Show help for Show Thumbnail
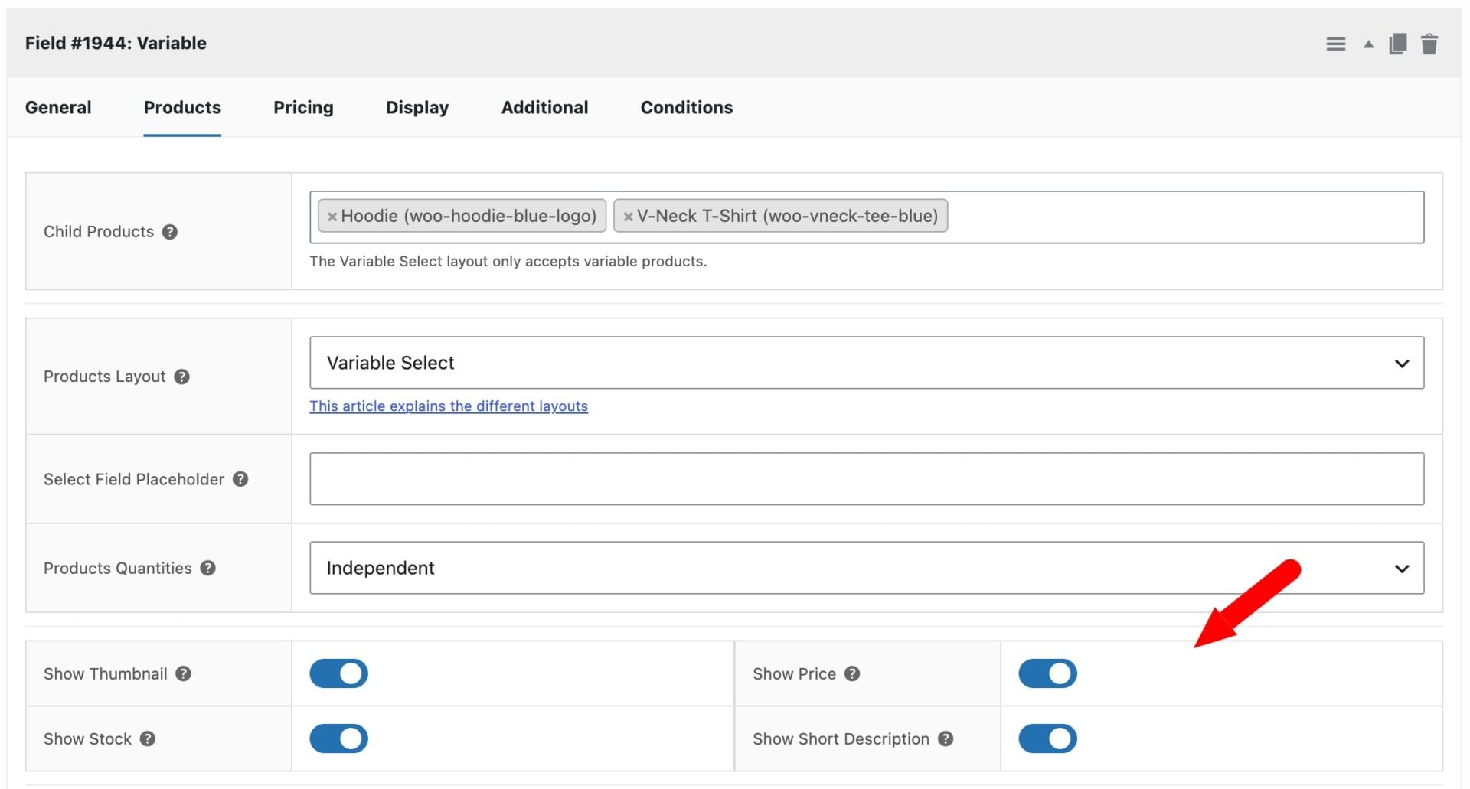Viewport: 1470px width, 789px height. coord(183,673)
